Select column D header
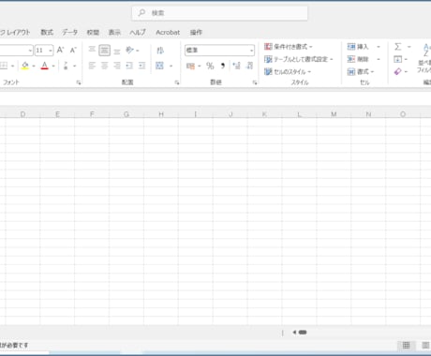 (x=22, y=114)
